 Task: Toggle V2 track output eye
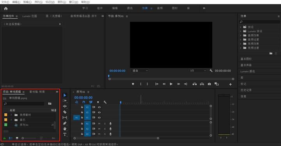click(99, 113)
